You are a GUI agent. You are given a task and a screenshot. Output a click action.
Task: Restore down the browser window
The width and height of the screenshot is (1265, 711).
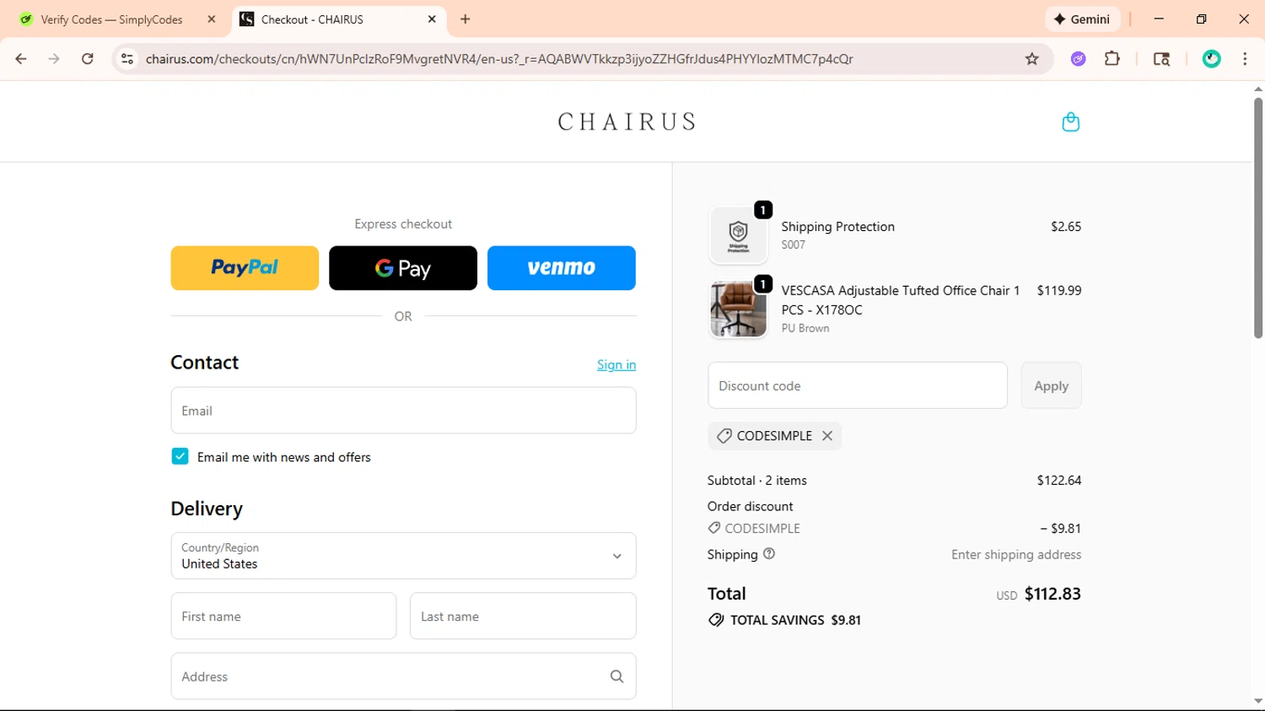point(1201,19)
